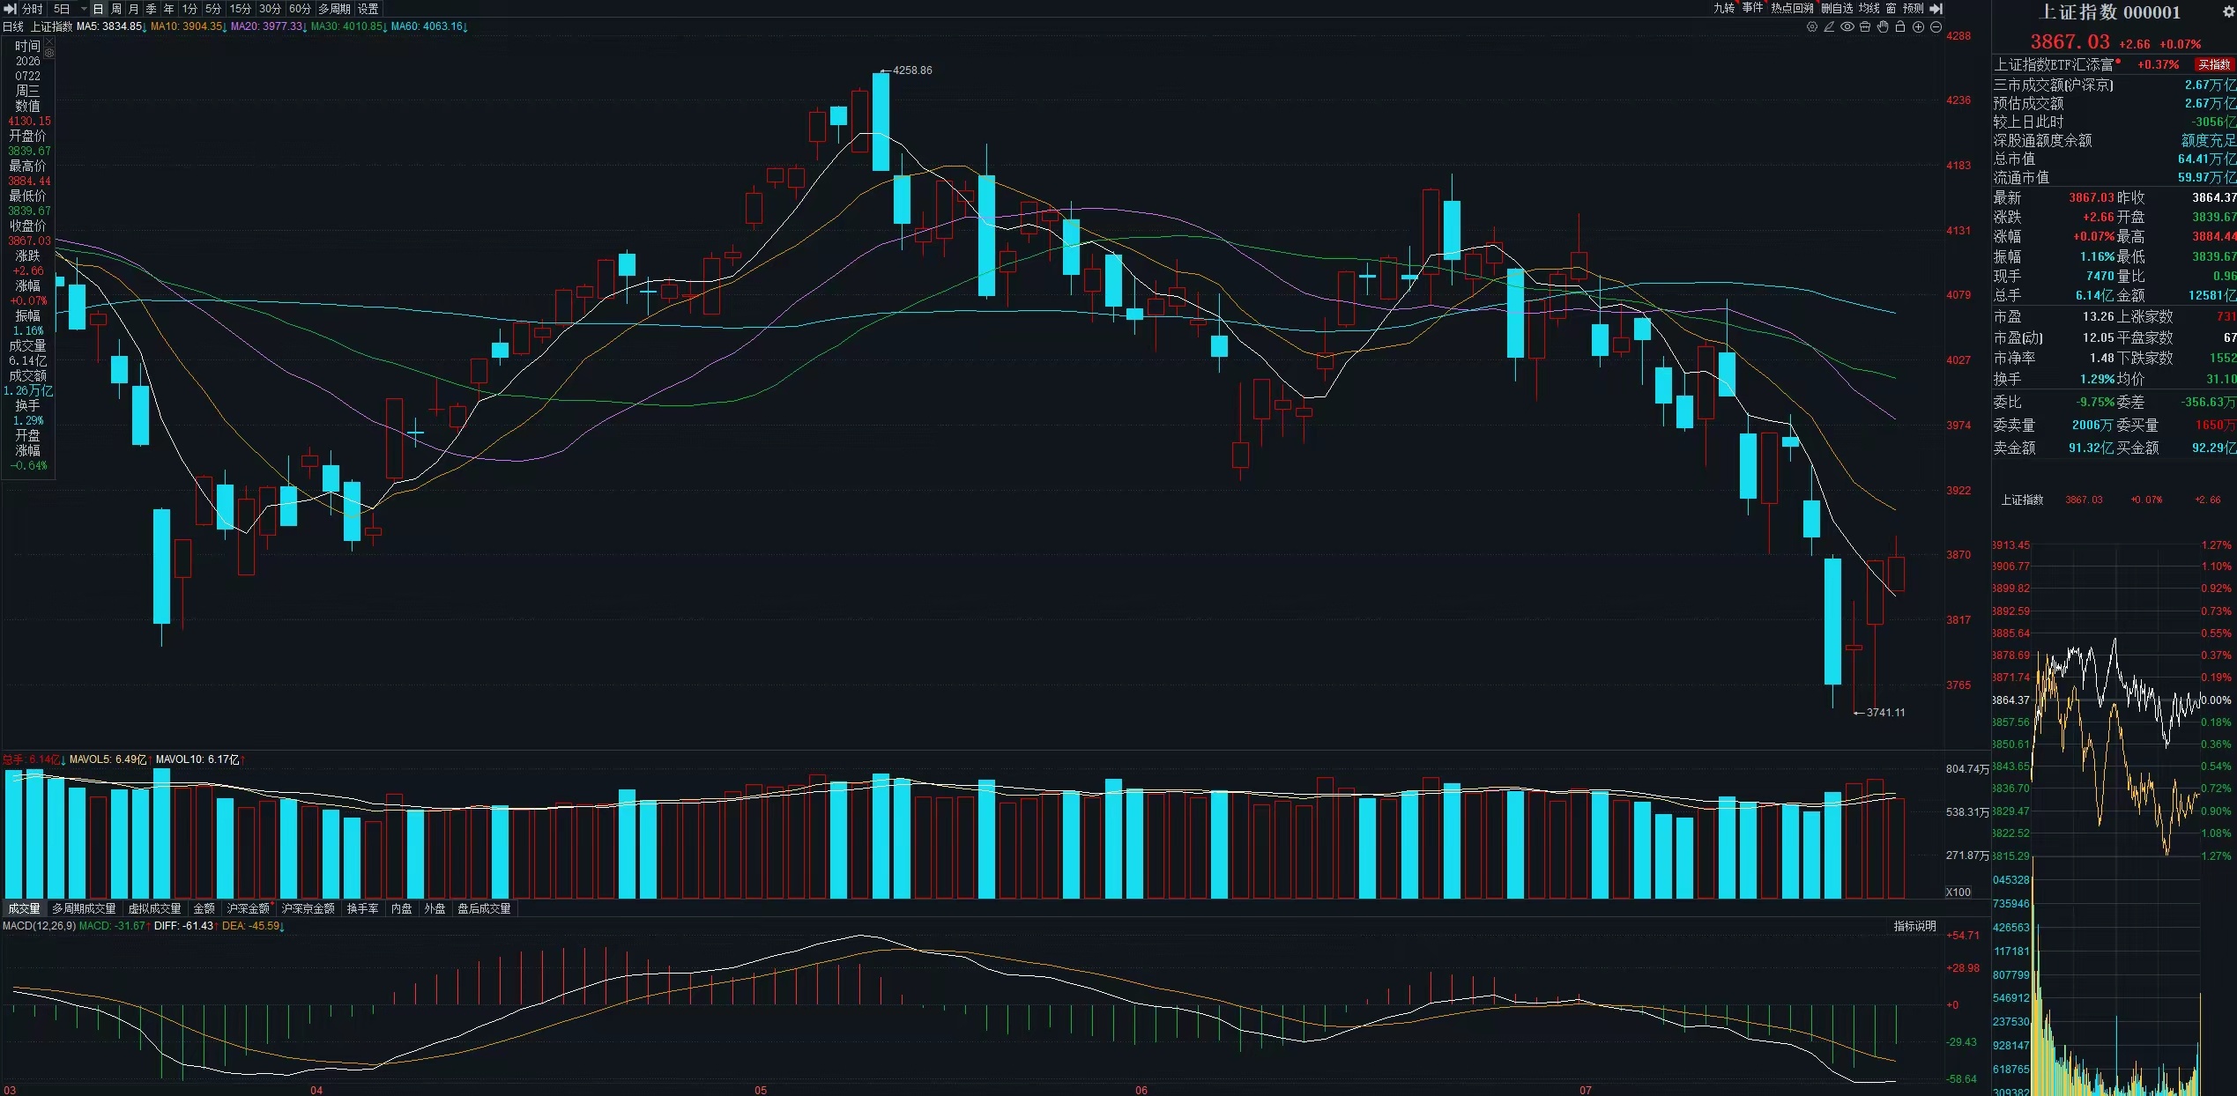Select the 内盘 indicator tab

coord(401,908)
